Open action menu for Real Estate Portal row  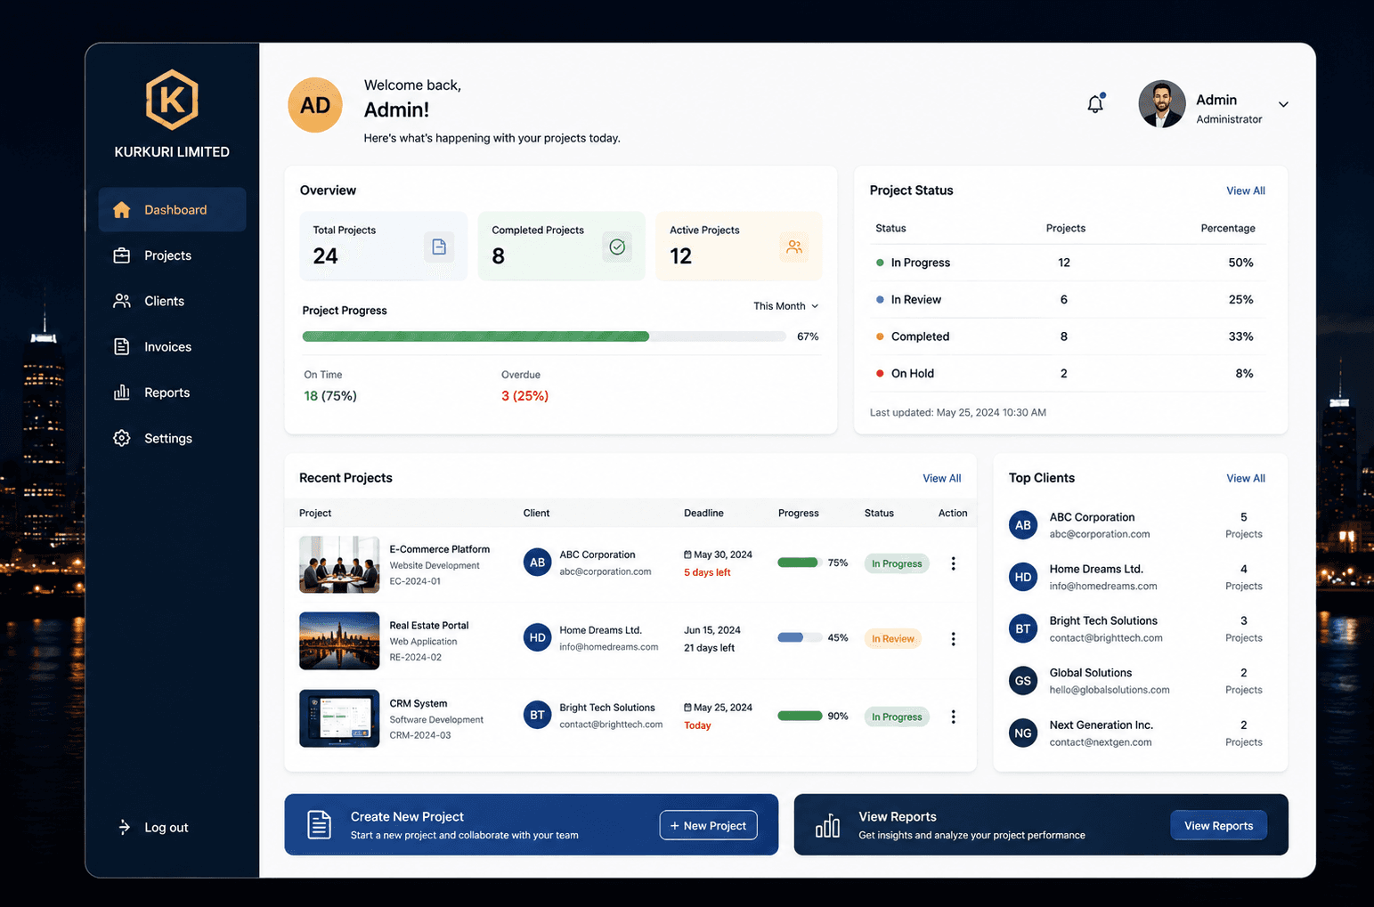(953, 639)
